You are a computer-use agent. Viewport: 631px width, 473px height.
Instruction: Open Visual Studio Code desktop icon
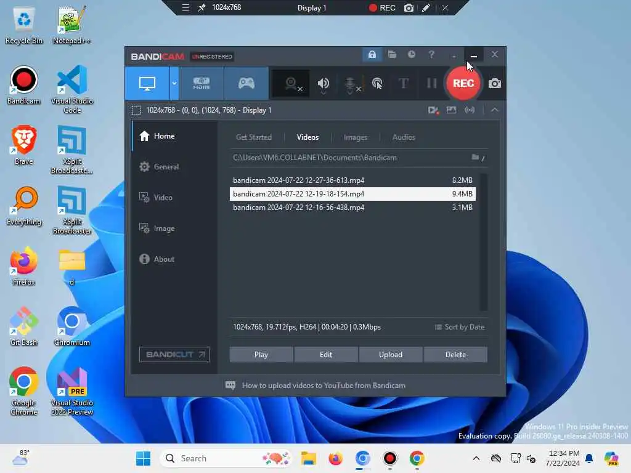click(71, 89)
